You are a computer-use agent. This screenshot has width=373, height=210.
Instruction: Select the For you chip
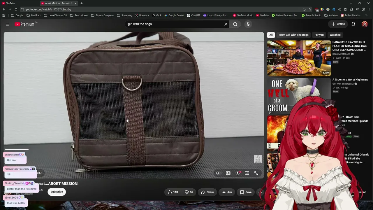[x=319, y=35]
